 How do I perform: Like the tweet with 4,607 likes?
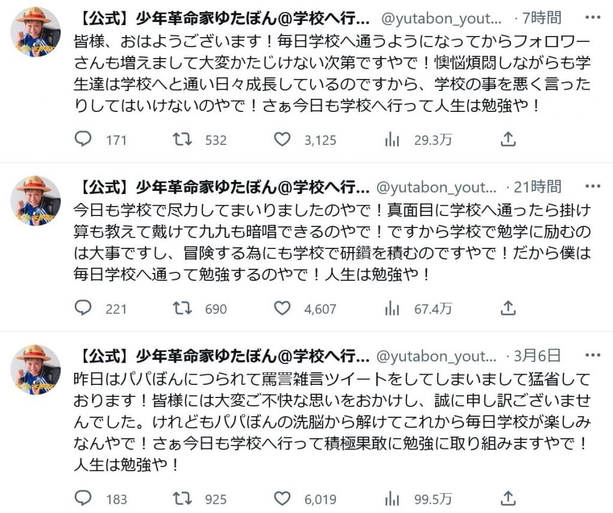(x=282, y=308)
